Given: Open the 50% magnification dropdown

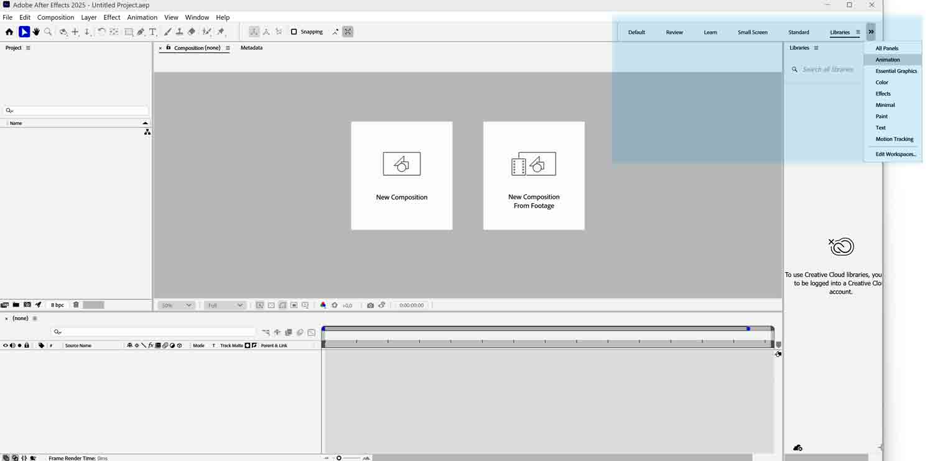Looking at the screenshot, I should tap(177, 305).
